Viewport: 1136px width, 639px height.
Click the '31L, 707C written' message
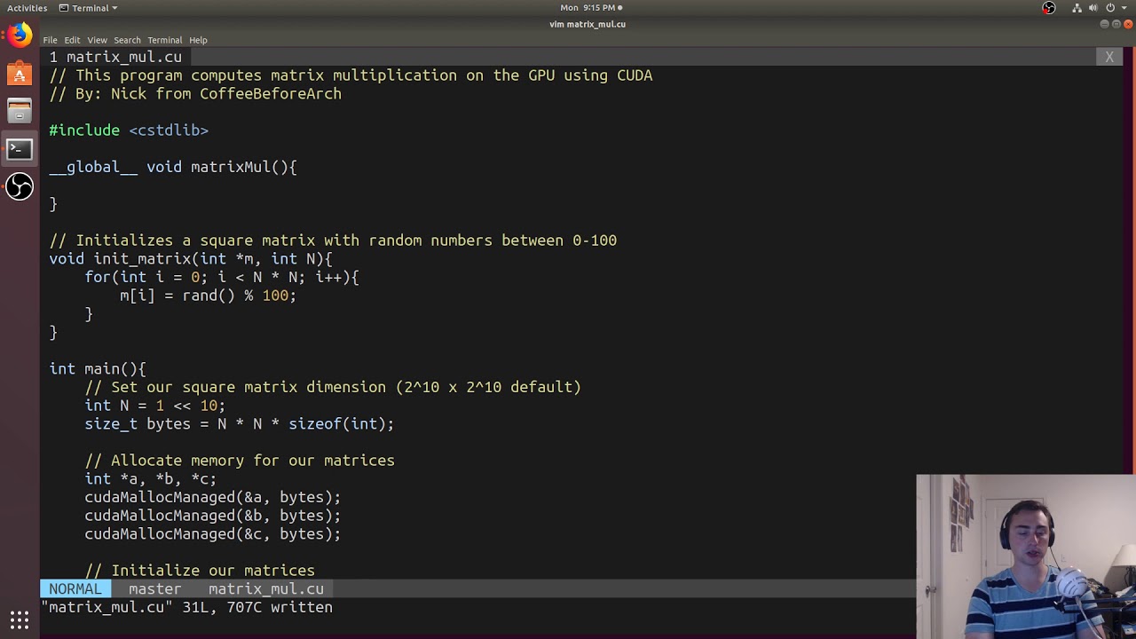[x=257, y=607]
